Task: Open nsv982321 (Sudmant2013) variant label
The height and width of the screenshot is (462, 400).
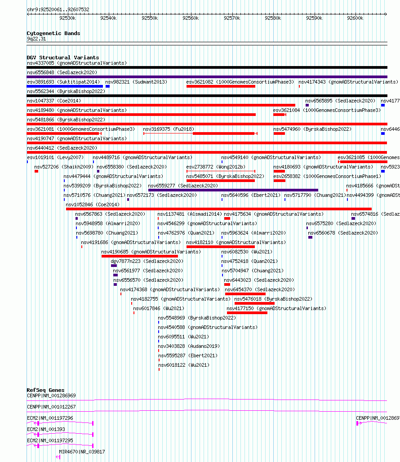Action: [x=136, y=82]
